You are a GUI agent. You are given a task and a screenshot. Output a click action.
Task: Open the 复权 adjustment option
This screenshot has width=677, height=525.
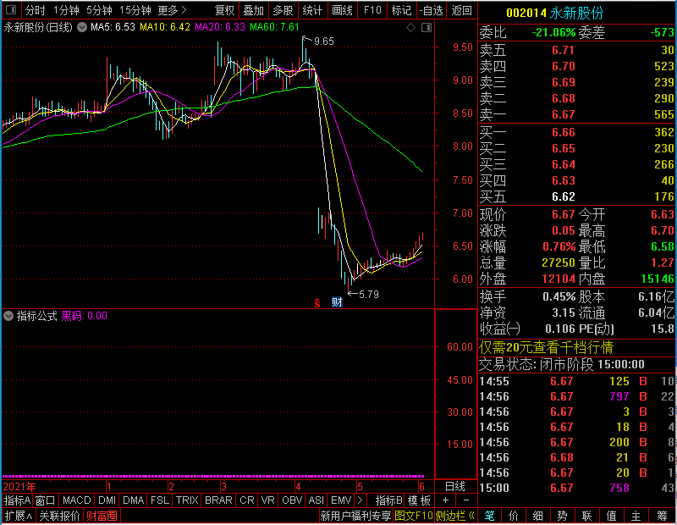(224, 10)
